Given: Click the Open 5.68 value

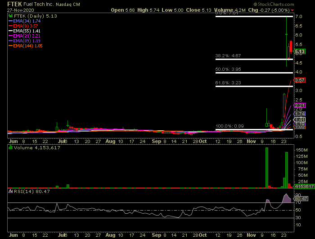Looking at the screenshot, I should [123, 10].
